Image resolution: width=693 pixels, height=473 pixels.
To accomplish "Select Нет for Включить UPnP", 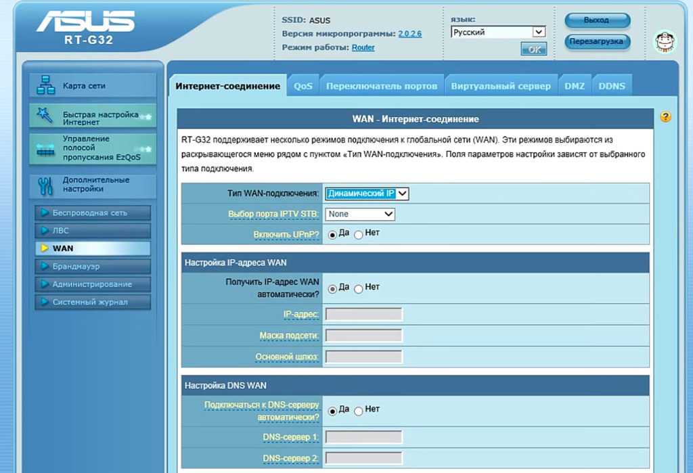I will tap(359, 234).
